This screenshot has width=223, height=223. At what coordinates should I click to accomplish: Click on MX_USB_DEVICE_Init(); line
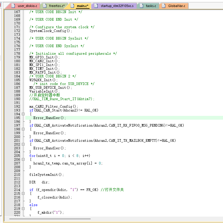[50, 88]
